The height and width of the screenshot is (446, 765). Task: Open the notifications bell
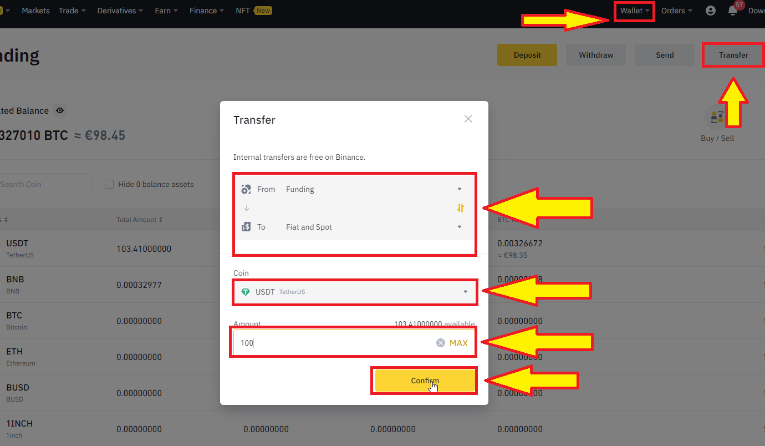733,11
